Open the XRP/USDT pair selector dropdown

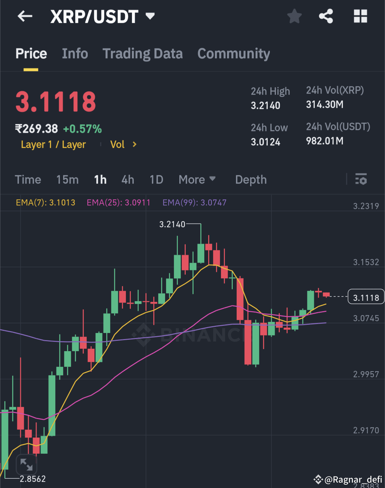[150, 16]
